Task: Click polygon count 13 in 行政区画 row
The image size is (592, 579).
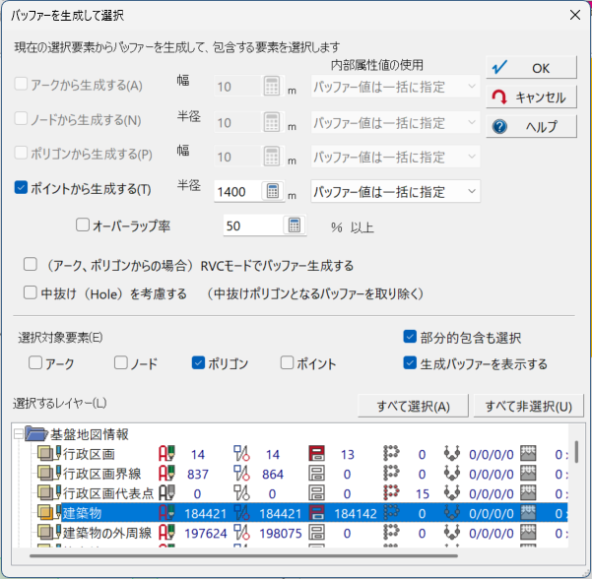Action: 348,455
